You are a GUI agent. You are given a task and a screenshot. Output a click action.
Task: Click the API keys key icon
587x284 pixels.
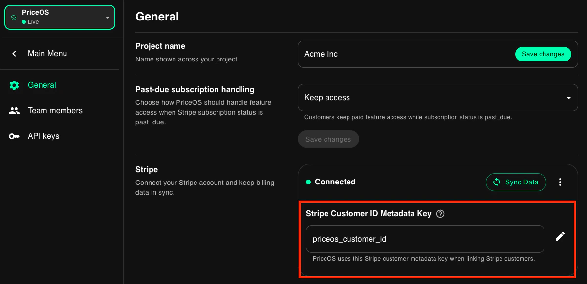pyautogui.click(x=14, y=136)
